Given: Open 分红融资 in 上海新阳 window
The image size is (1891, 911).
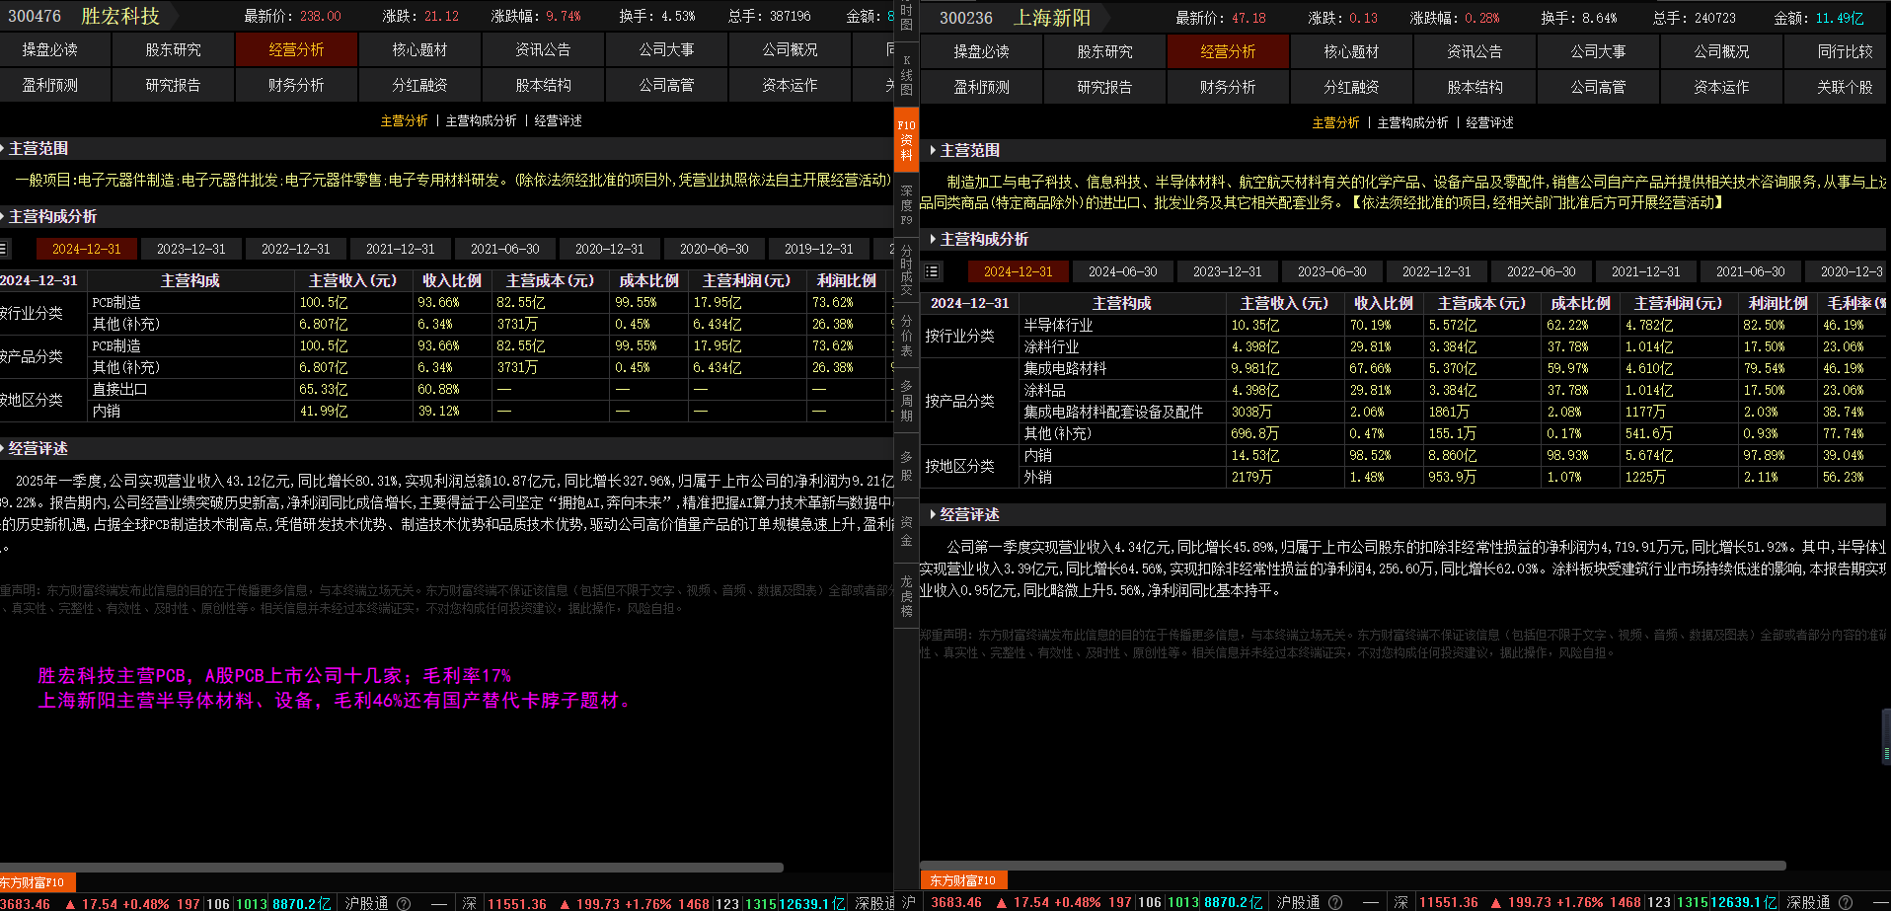Looking at the screenshot, I should point(1351,87).
